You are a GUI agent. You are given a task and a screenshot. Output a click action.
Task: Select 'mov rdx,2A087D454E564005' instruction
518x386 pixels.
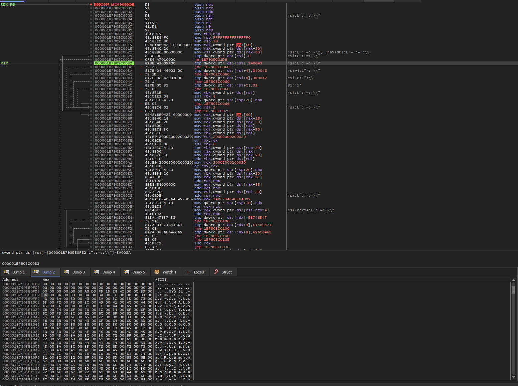tap(222, 199)
